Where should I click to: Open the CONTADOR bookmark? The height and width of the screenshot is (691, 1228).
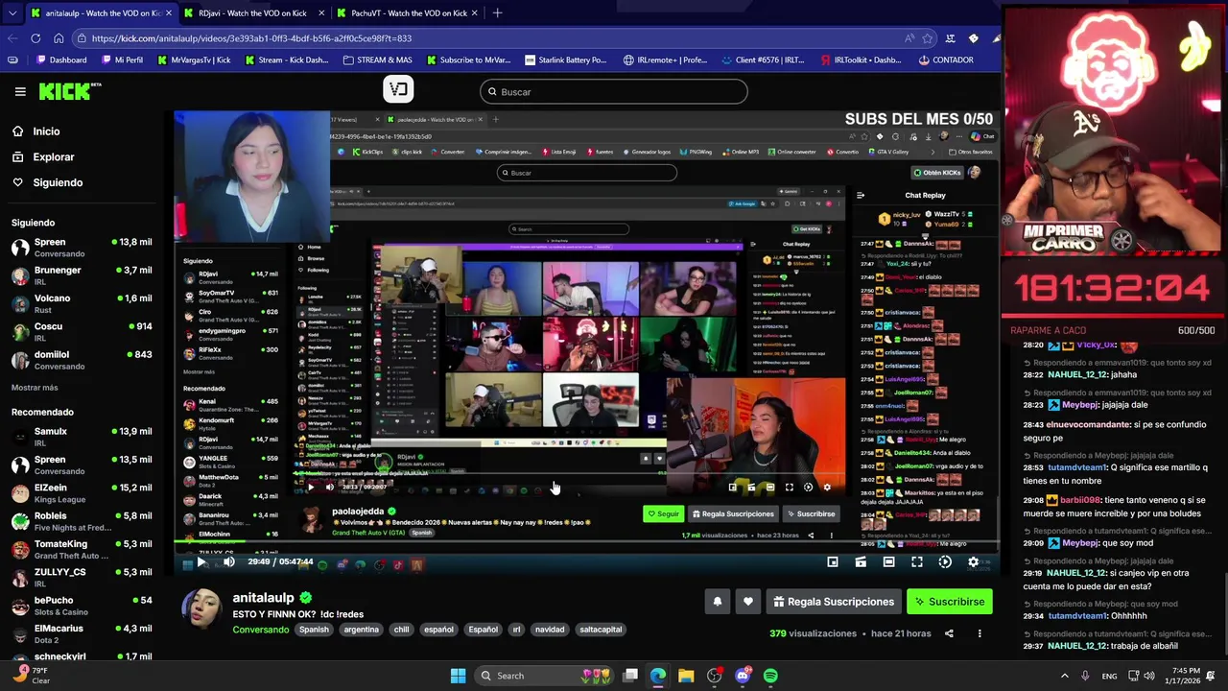[945, 60]
